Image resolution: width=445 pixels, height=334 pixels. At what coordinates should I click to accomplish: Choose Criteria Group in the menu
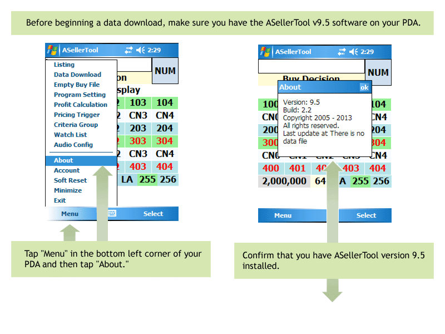pyautogui.click(x=76, y=125)
